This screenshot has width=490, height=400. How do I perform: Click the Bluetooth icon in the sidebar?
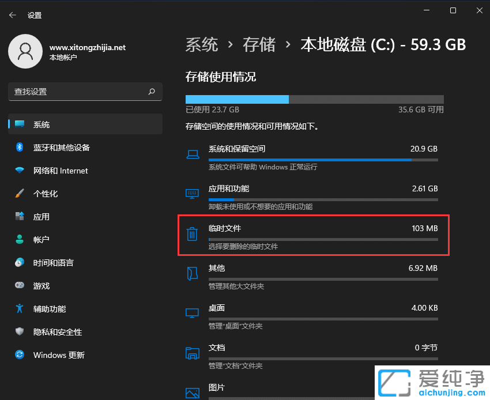coord(20,148)
